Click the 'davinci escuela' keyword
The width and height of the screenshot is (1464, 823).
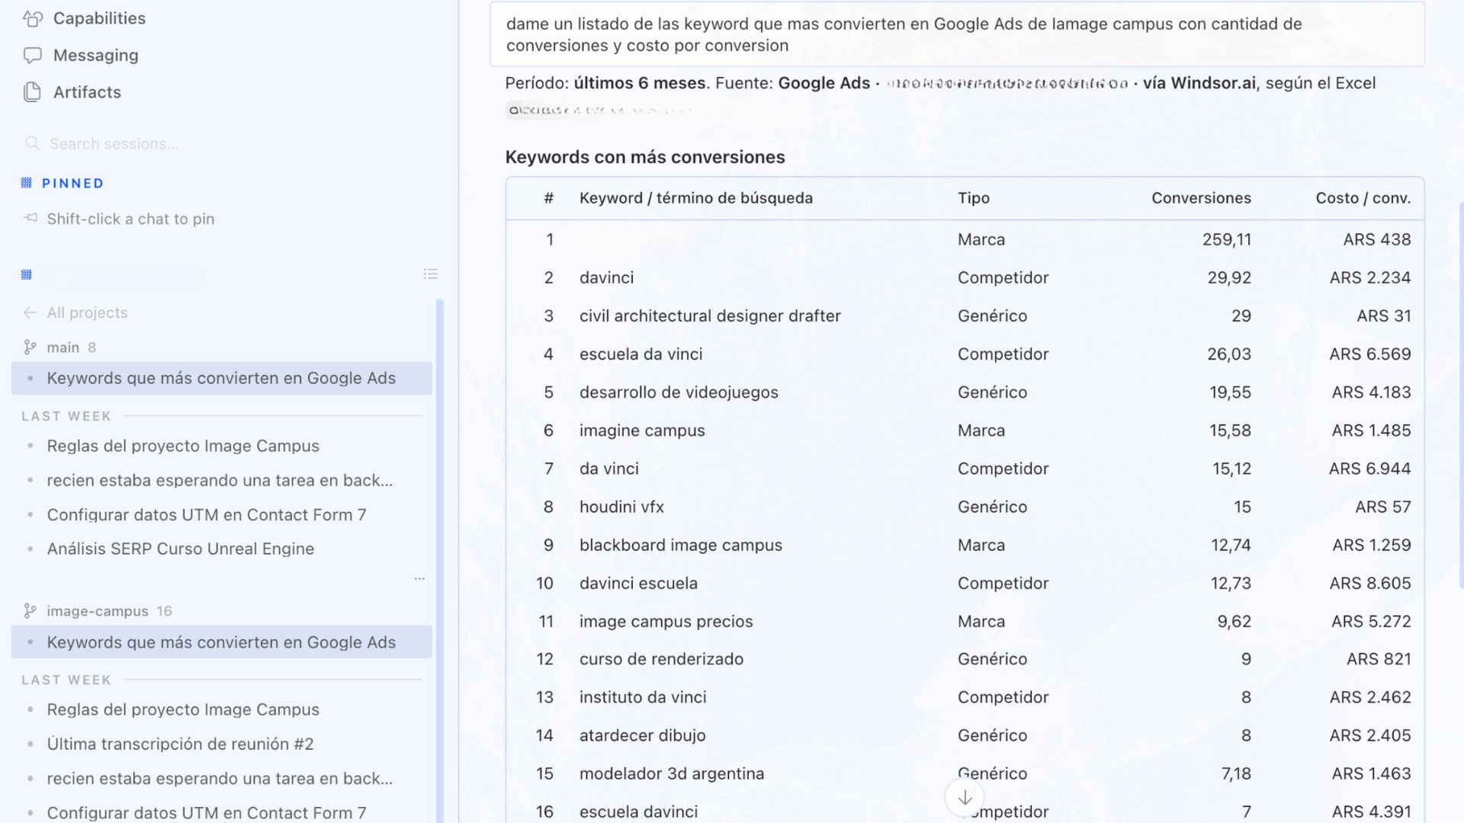[x=638, y=583]
